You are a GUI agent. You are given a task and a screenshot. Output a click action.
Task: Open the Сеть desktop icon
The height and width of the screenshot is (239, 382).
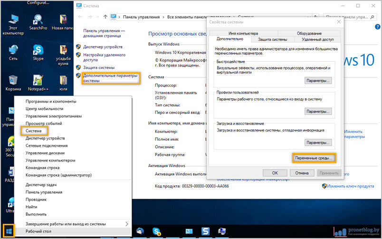coord(13,53)
